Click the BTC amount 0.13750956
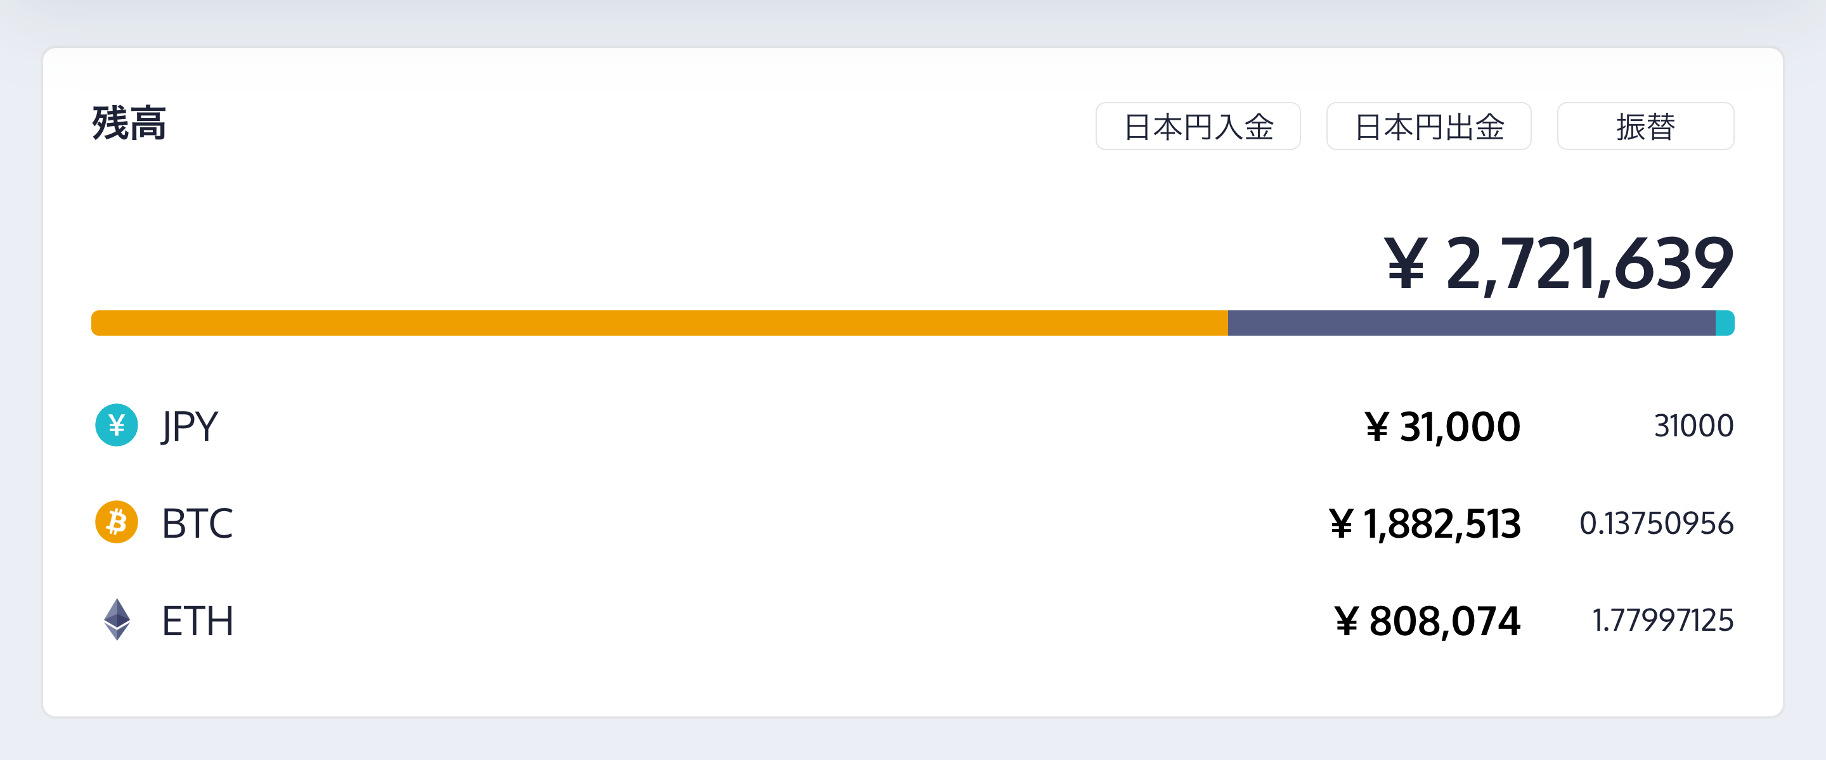This screenshot has width=1826, height=760. coord(1656,523)
